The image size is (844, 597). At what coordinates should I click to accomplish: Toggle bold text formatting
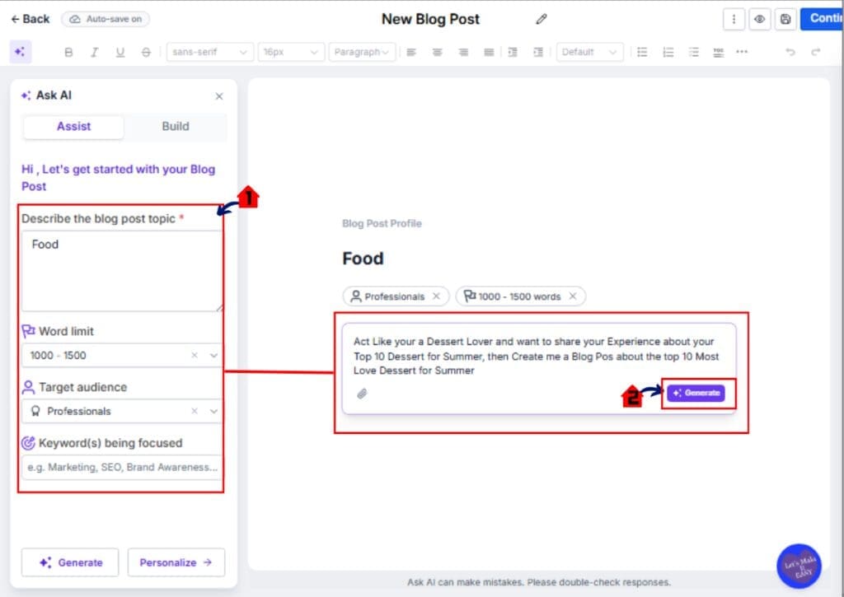[x=69, y=51]
